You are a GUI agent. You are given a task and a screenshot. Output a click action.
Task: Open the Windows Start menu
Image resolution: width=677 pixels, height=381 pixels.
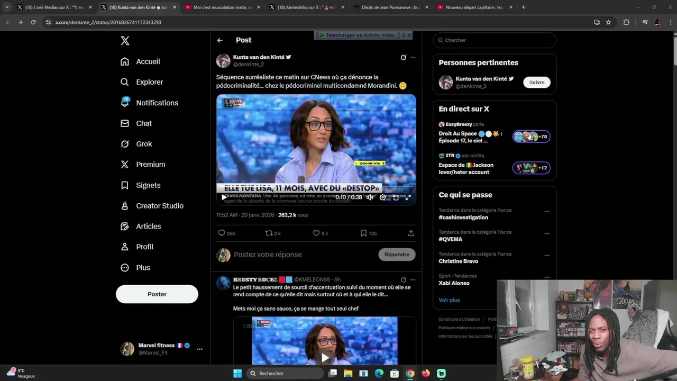[x=237, y=374]
